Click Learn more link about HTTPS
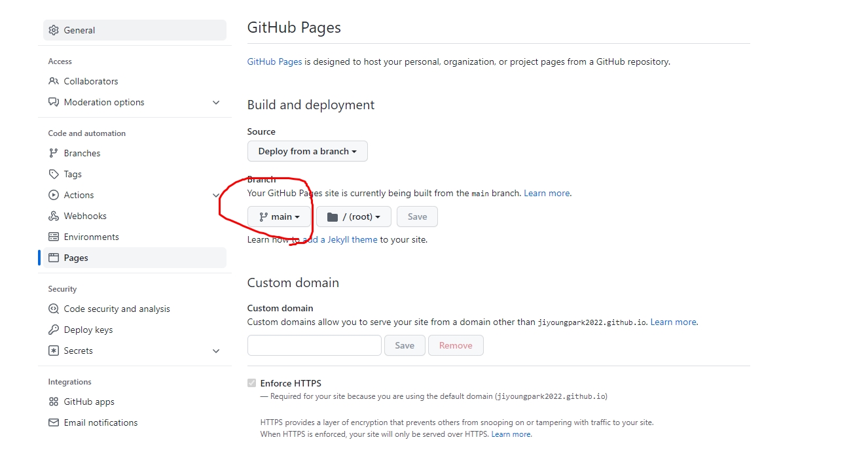 [x=511, y=434]
